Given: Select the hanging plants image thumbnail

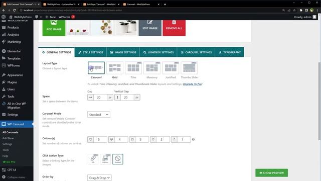Looking at the screenshot, I should click(102, 28).
